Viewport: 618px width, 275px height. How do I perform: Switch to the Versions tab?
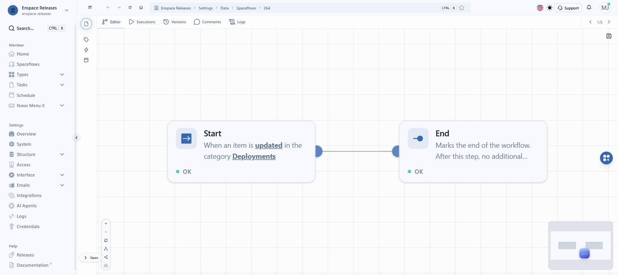(x=175, y=22)
